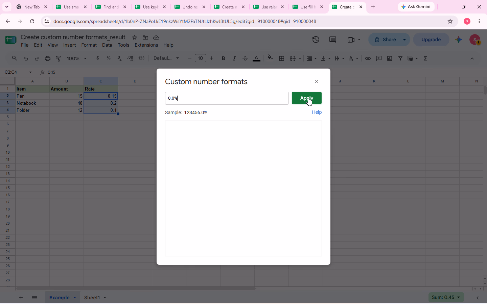Viewport: 487px width, 304px height.
Task: Open the text wrapping dropdown
Action: [340, 58]
